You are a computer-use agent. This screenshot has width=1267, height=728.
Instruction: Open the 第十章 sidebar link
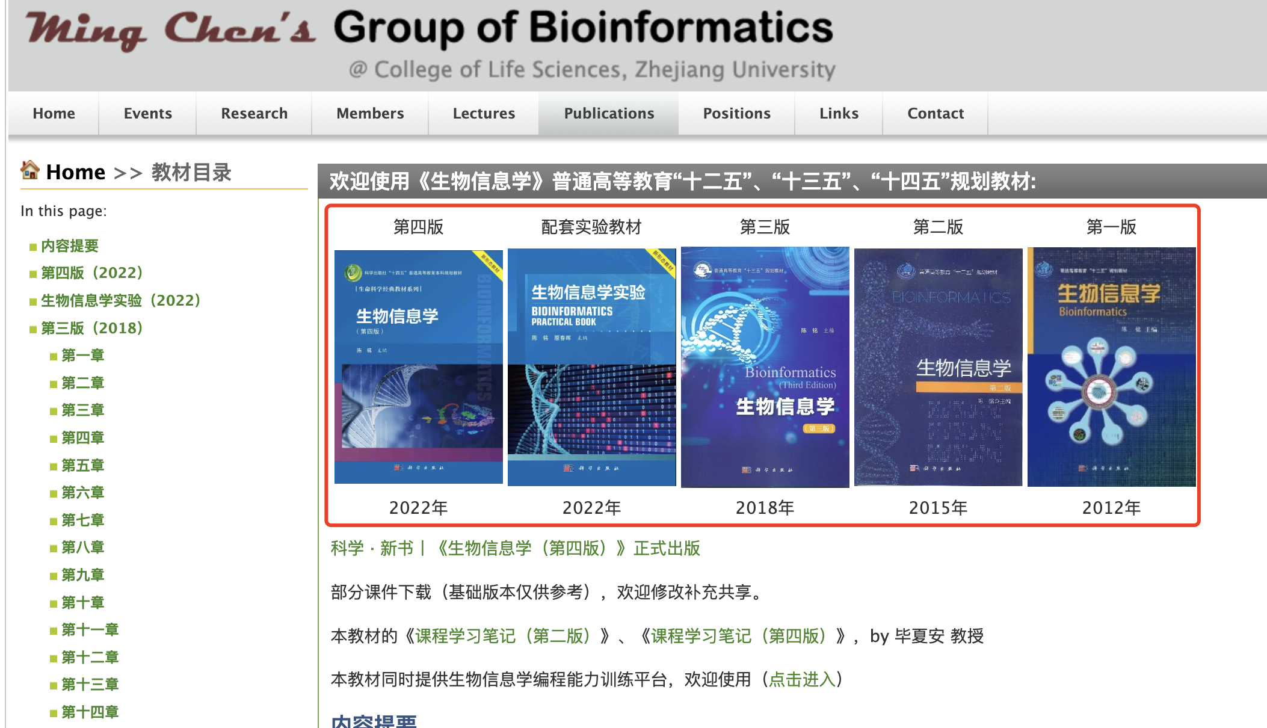click(x=83, y=602)
